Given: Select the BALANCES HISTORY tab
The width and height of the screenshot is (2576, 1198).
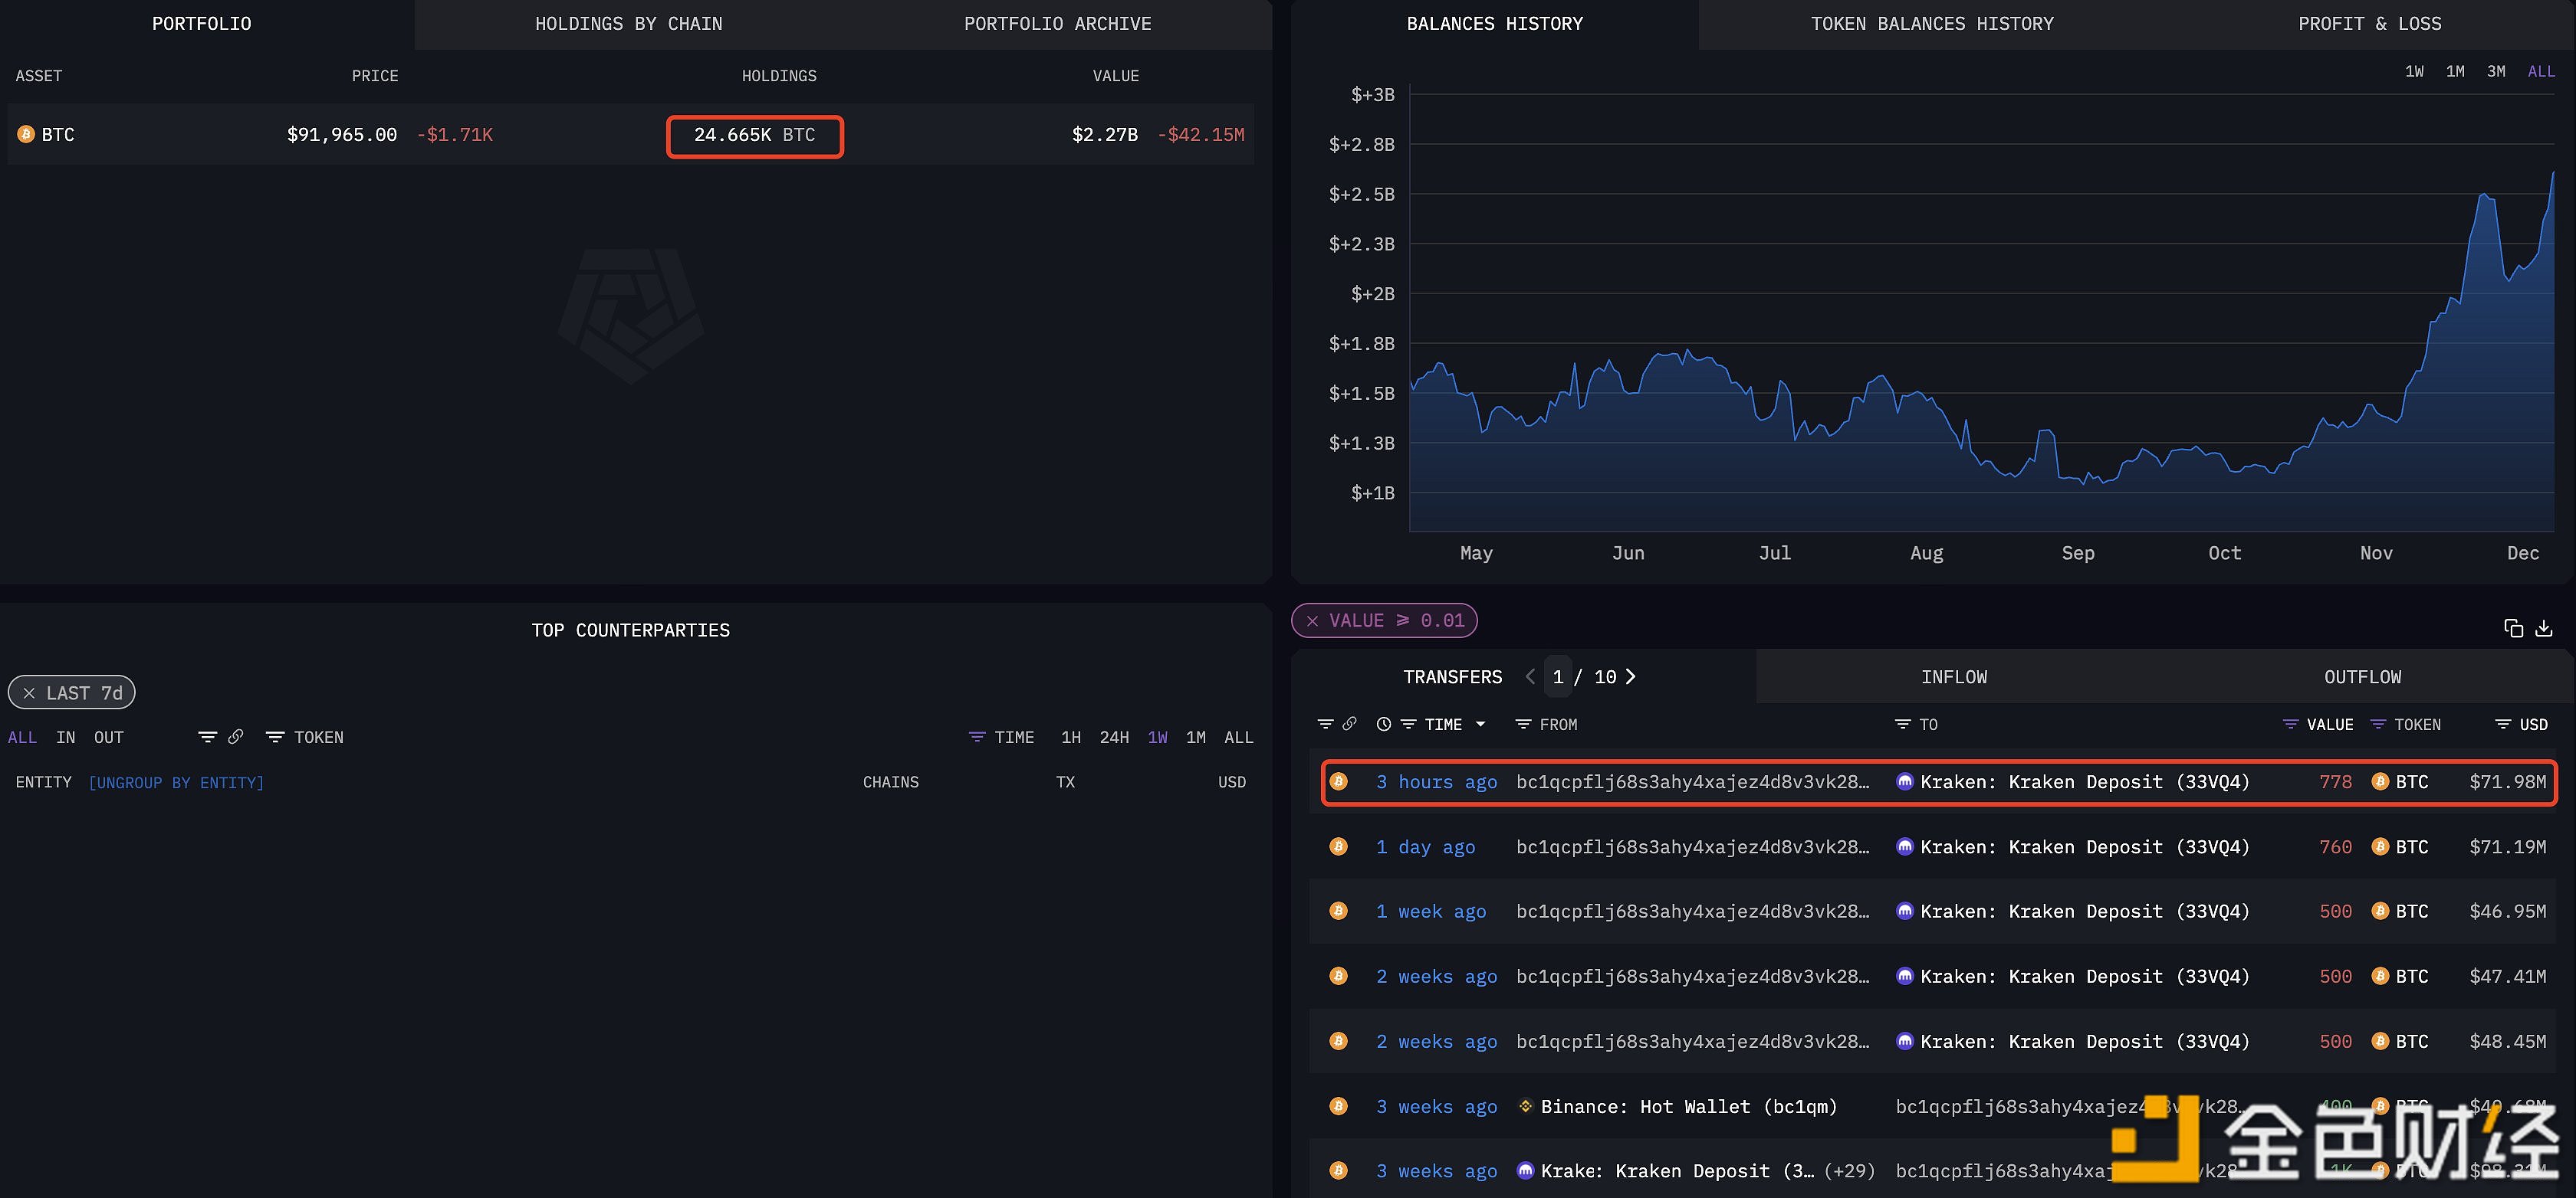Looking at the screenshot, I should click(1494, 23).
